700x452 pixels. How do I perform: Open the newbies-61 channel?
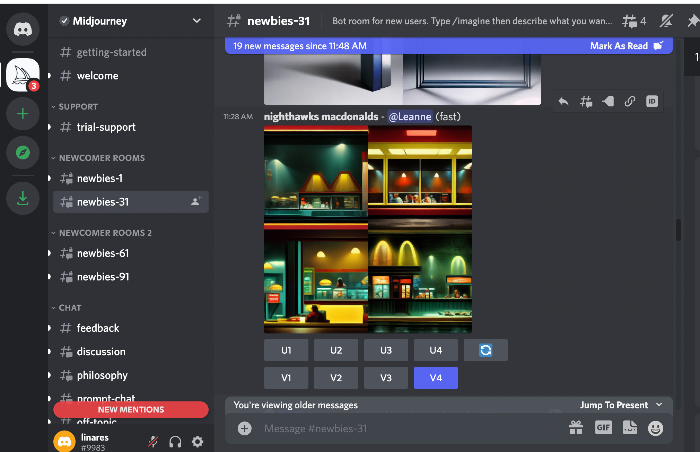(131, 253)
